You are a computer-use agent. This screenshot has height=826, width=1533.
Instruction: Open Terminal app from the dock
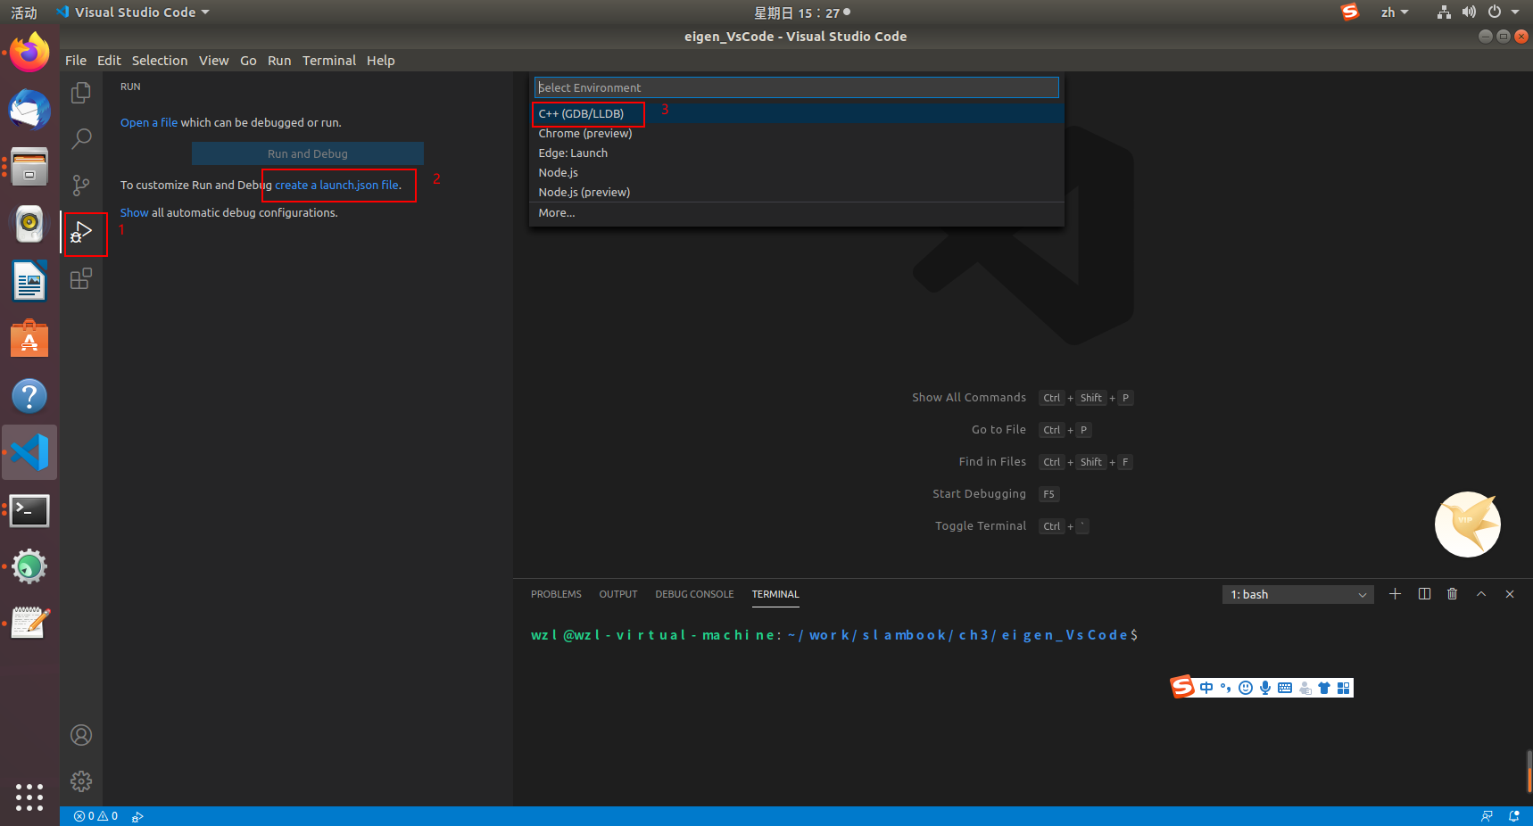pos(29,510)
